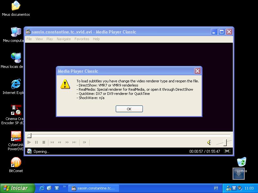Click the first tray icon with two figures
Screen dimensions: 258x193
coord(228,188)
